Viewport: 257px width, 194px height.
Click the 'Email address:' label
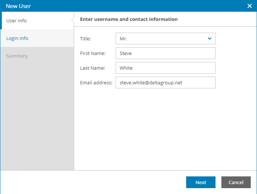[x=96, y=83]
